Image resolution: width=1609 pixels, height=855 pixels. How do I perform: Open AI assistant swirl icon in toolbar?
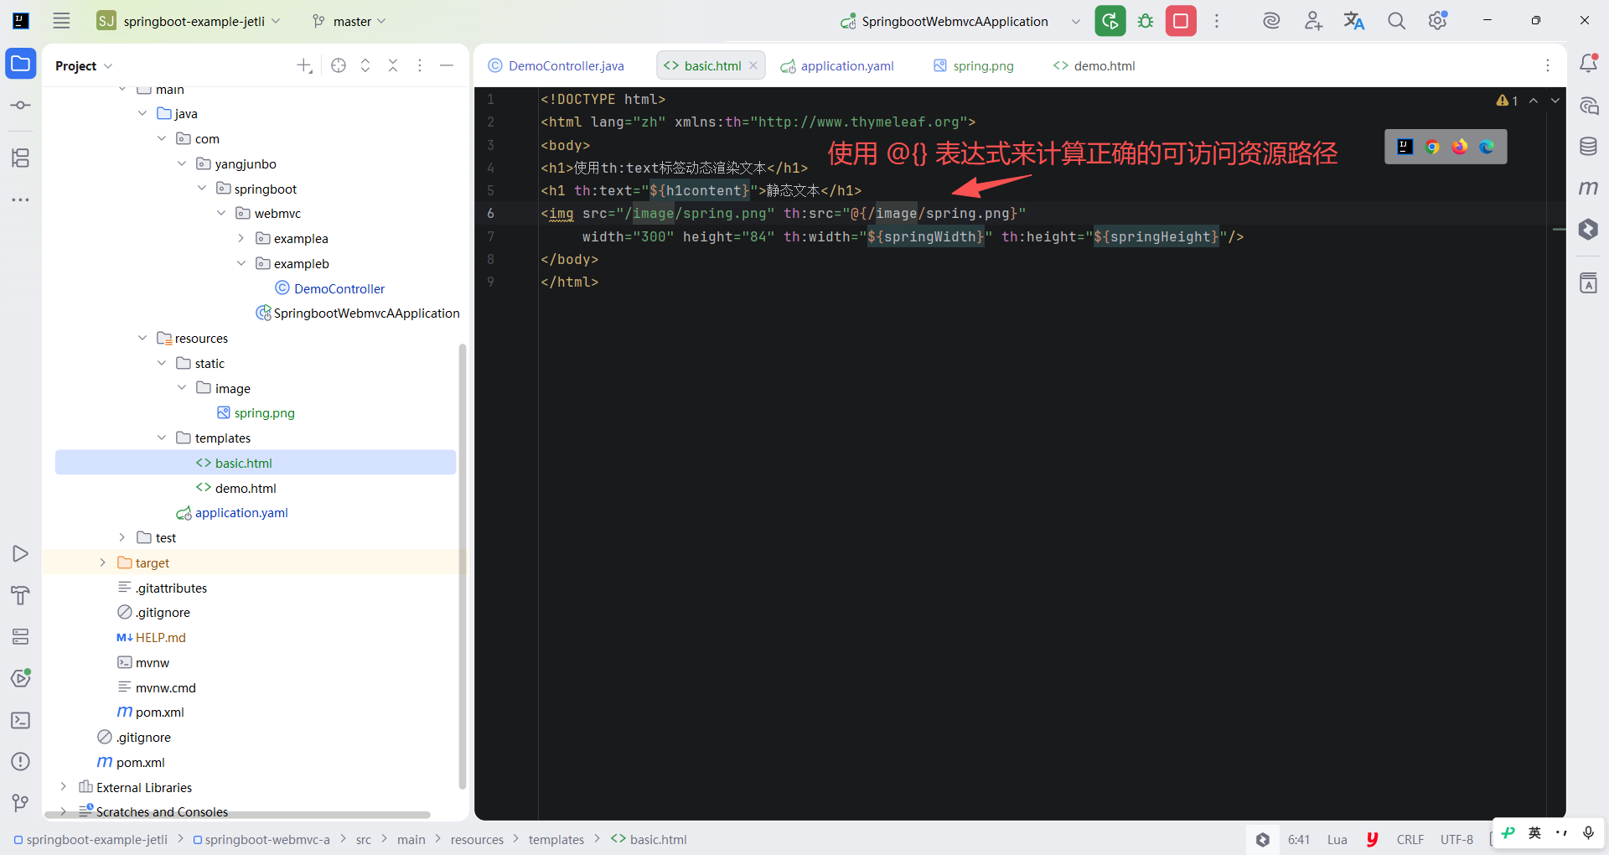point(1271,21)
